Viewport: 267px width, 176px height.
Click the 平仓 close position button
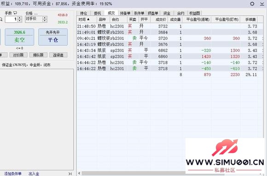[53, 37]
